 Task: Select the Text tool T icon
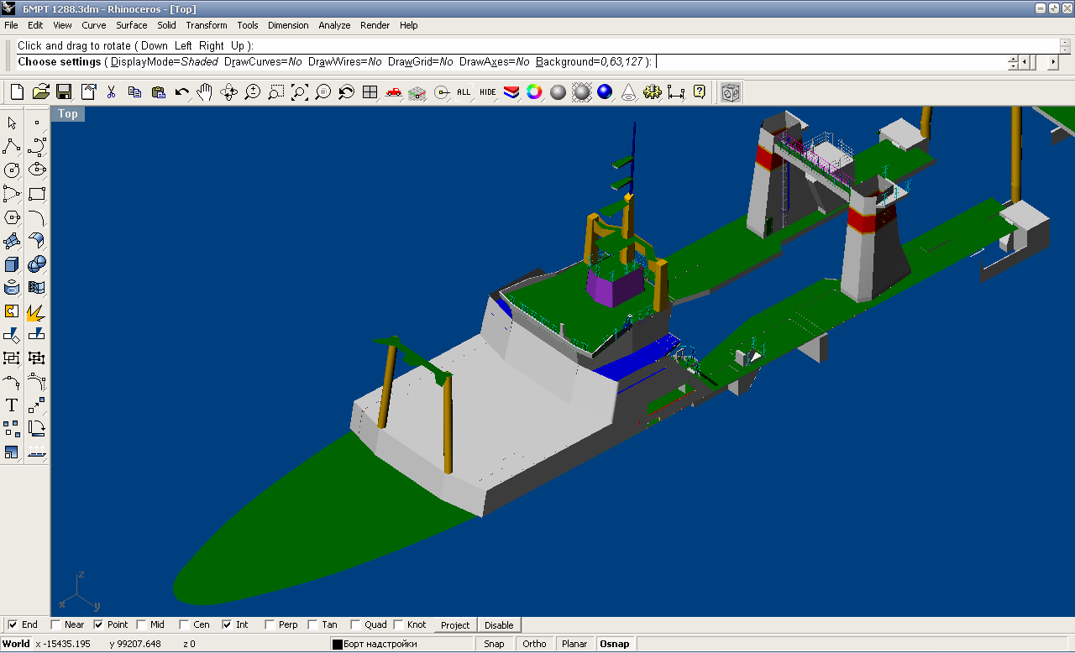[x=12, y=405]
